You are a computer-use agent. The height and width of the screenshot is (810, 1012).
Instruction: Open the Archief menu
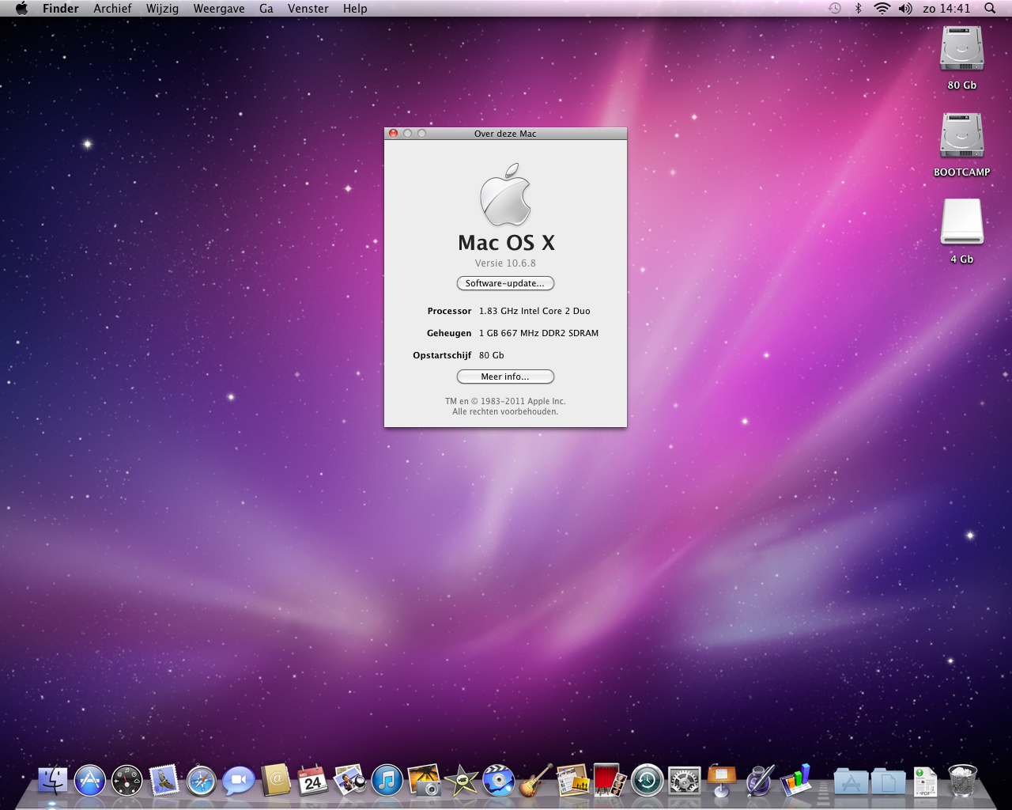point(112,8)
